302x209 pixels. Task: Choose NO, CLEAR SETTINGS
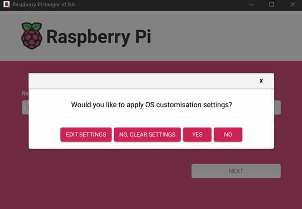[x=147, y=135]
